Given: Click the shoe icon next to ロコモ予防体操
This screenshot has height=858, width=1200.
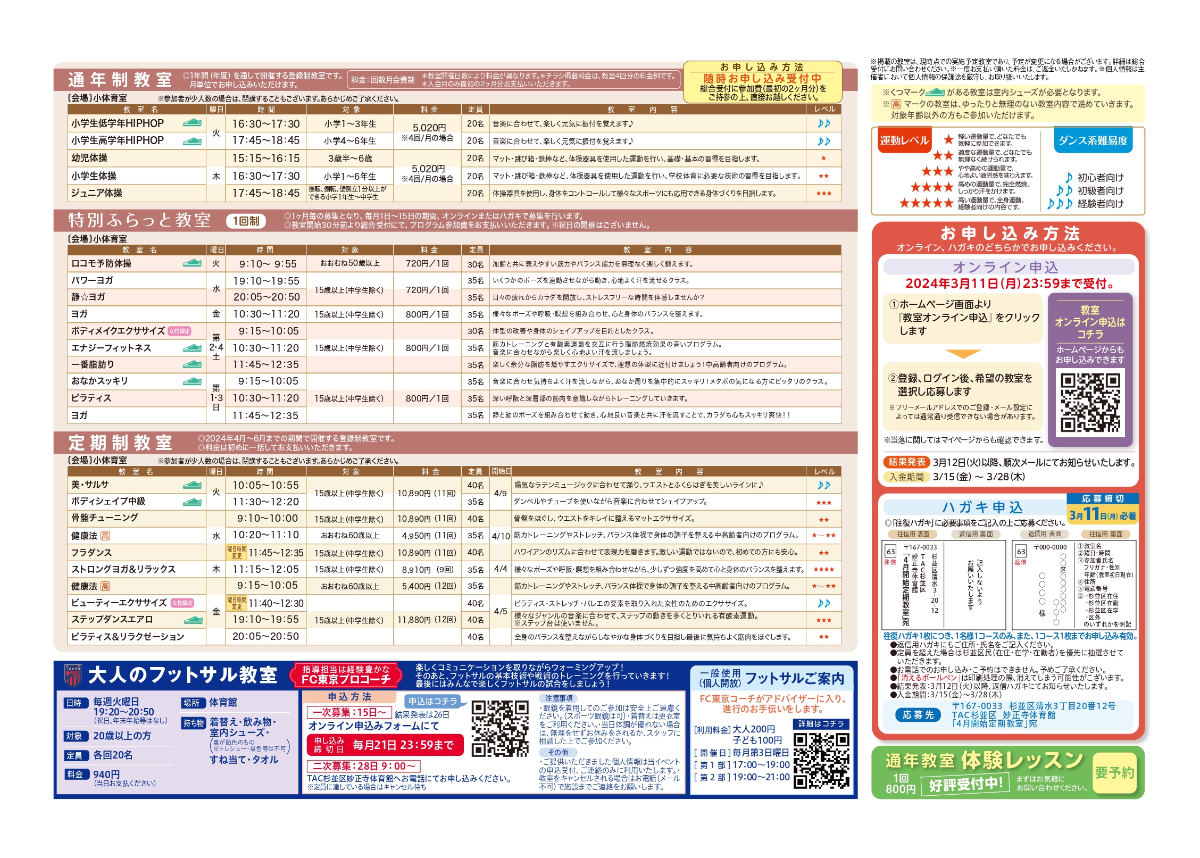Looking at the screenshot, I should click(192, 263).
